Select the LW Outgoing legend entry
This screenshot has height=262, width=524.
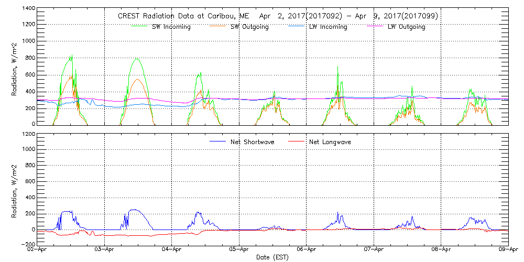[406, 27]
